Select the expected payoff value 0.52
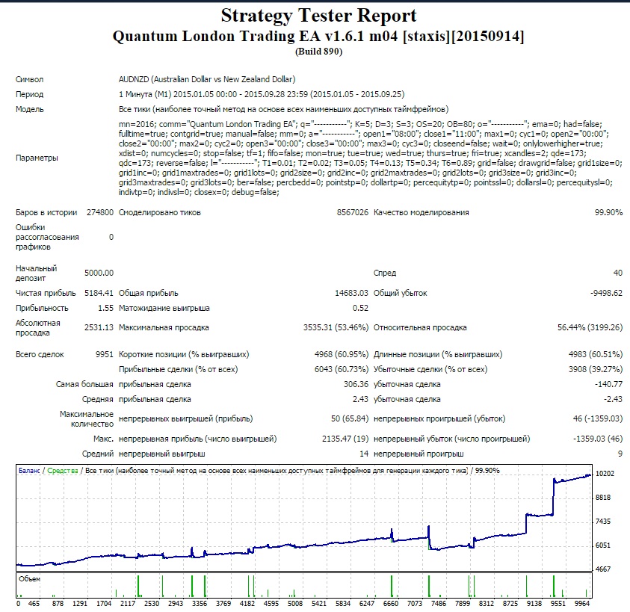The width and height of the screenshot is (630, 612). [x=360, y=308]
